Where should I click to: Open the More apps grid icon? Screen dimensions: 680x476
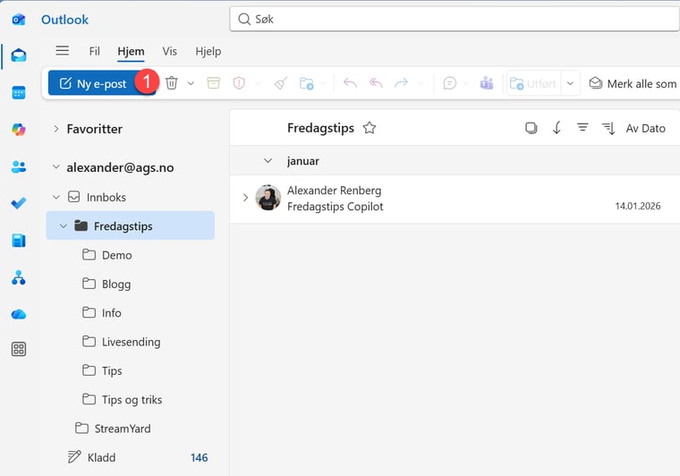19,349
